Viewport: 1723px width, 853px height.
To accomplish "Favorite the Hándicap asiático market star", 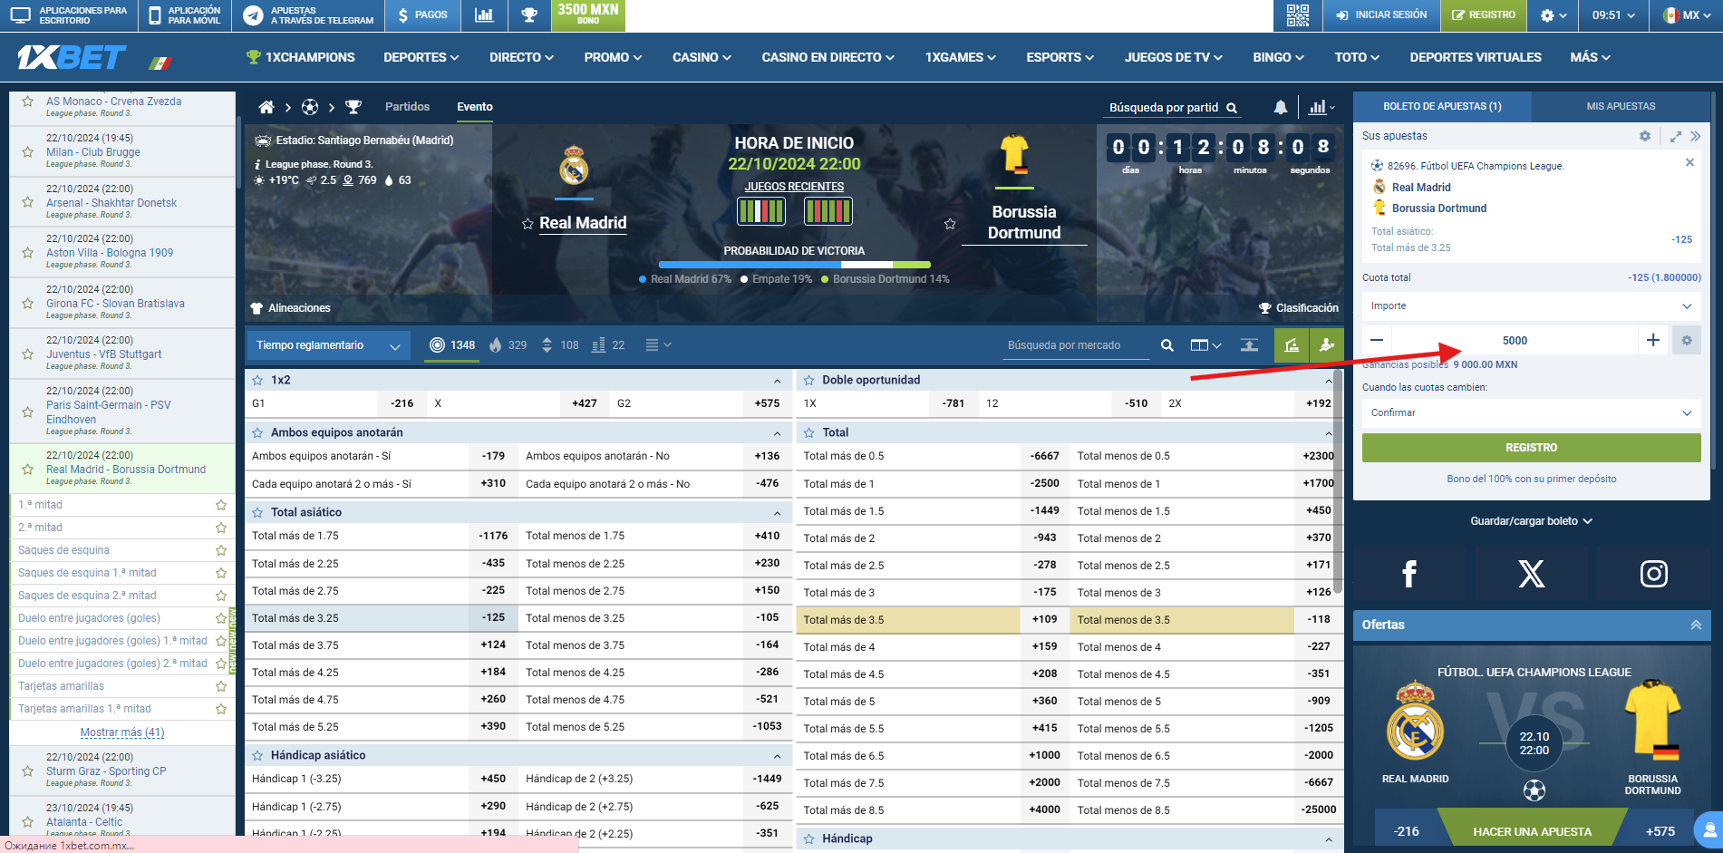I will pyautogui.click(x=257, y=756).
